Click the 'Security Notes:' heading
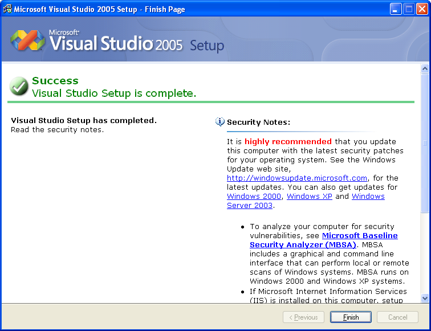 point(258,122)
